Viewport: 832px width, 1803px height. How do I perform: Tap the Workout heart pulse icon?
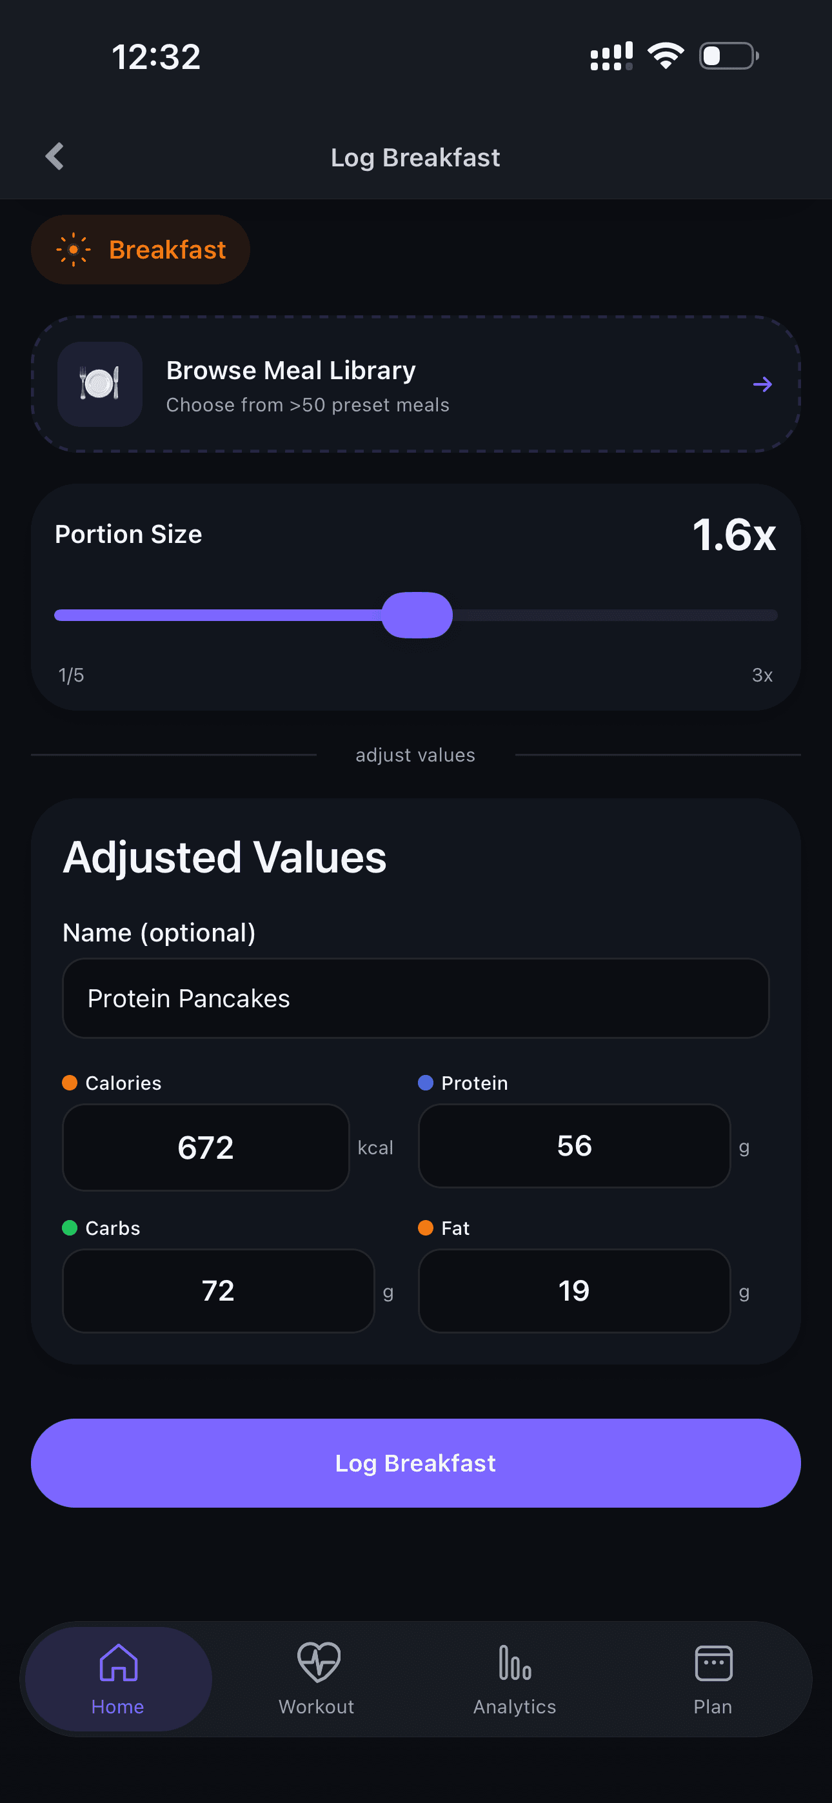(x=318, y=1662)
